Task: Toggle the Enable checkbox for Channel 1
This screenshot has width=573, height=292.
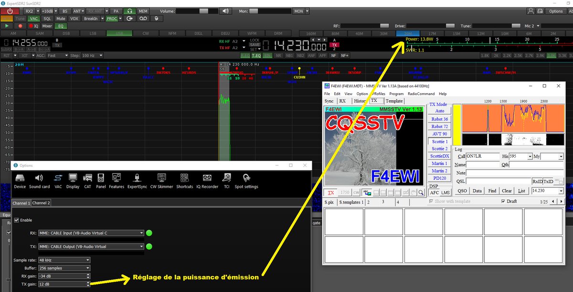Action: (x=17, y=220)
